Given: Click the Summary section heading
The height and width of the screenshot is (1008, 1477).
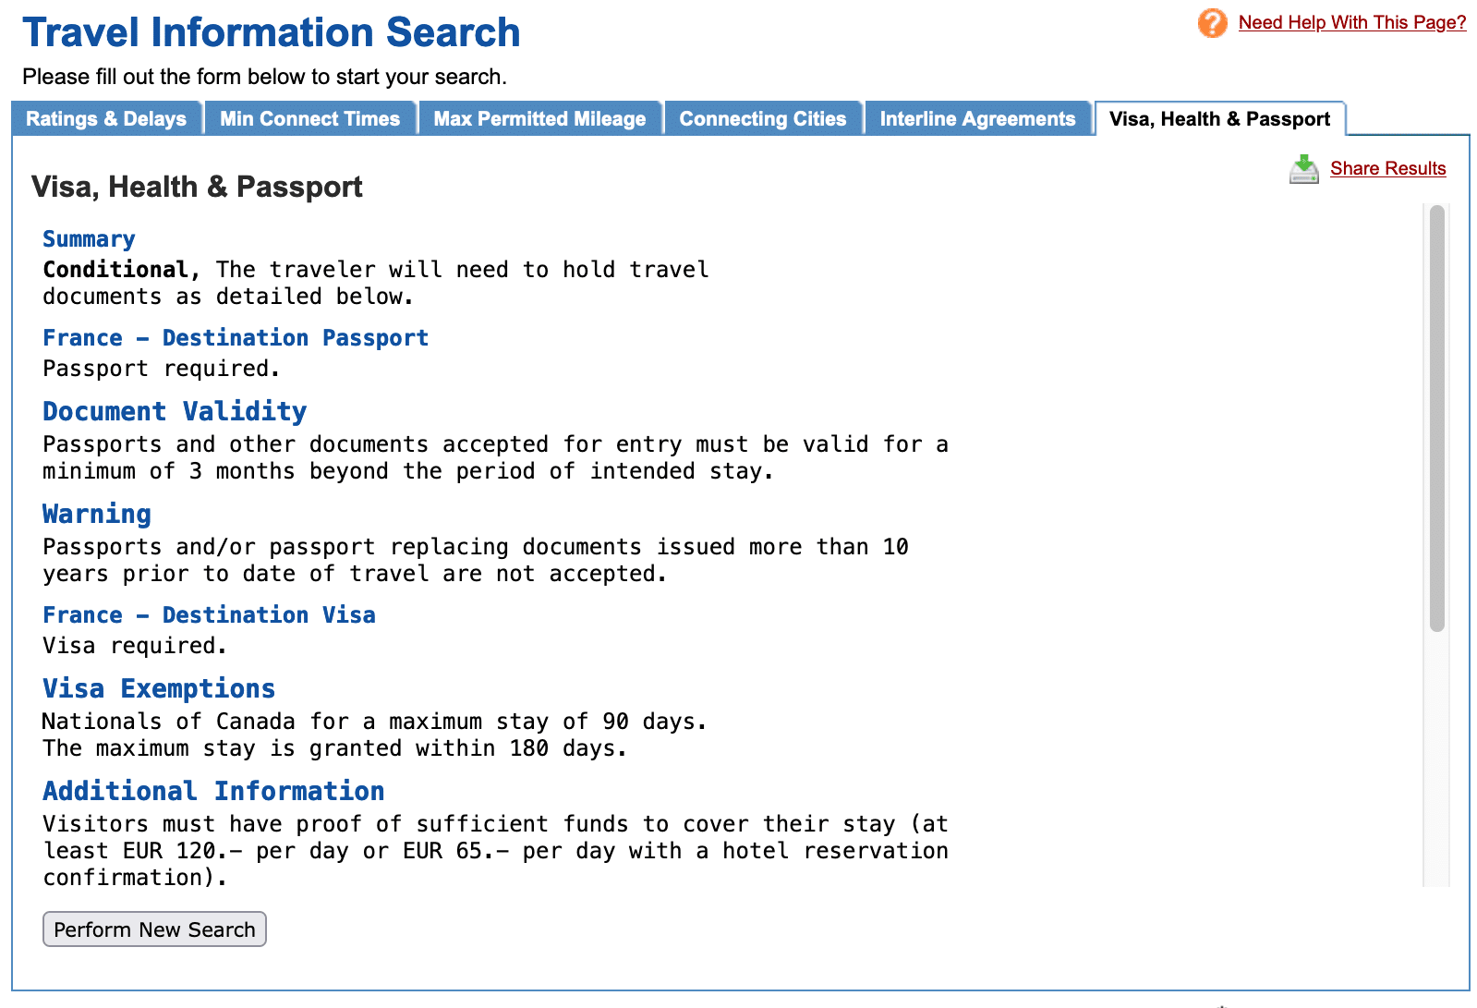Looking at the screenshot, I should point(89,239).
